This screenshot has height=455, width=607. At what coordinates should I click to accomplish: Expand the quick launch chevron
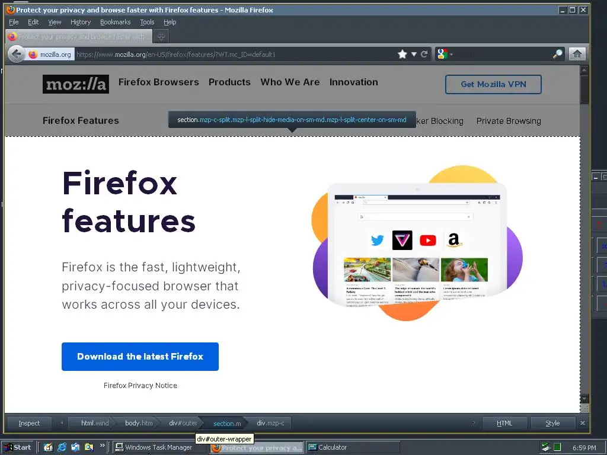(102, 446)
